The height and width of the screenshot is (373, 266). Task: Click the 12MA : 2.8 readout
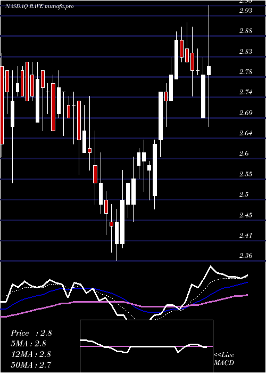31,354
